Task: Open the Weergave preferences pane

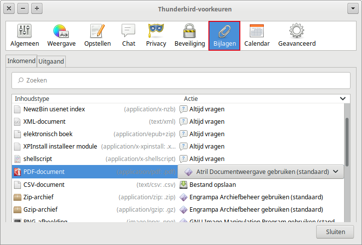Action: click(x=61, y=36)
